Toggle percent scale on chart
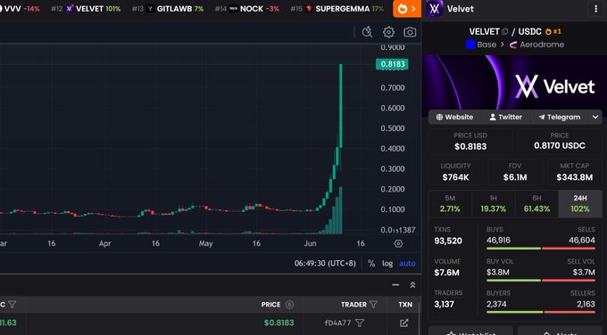The image size is (607, 335). (x=371, y=264)
